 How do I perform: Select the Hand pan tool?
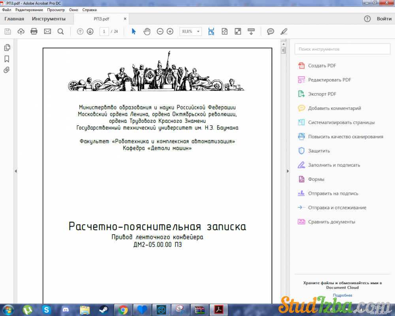point(147,32)
